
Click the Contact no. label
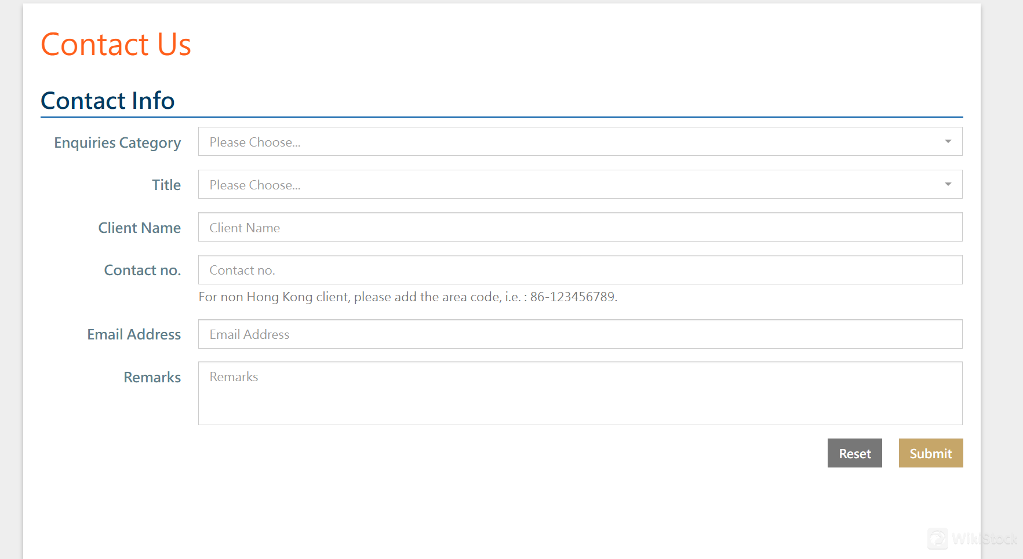coord(143,271)
